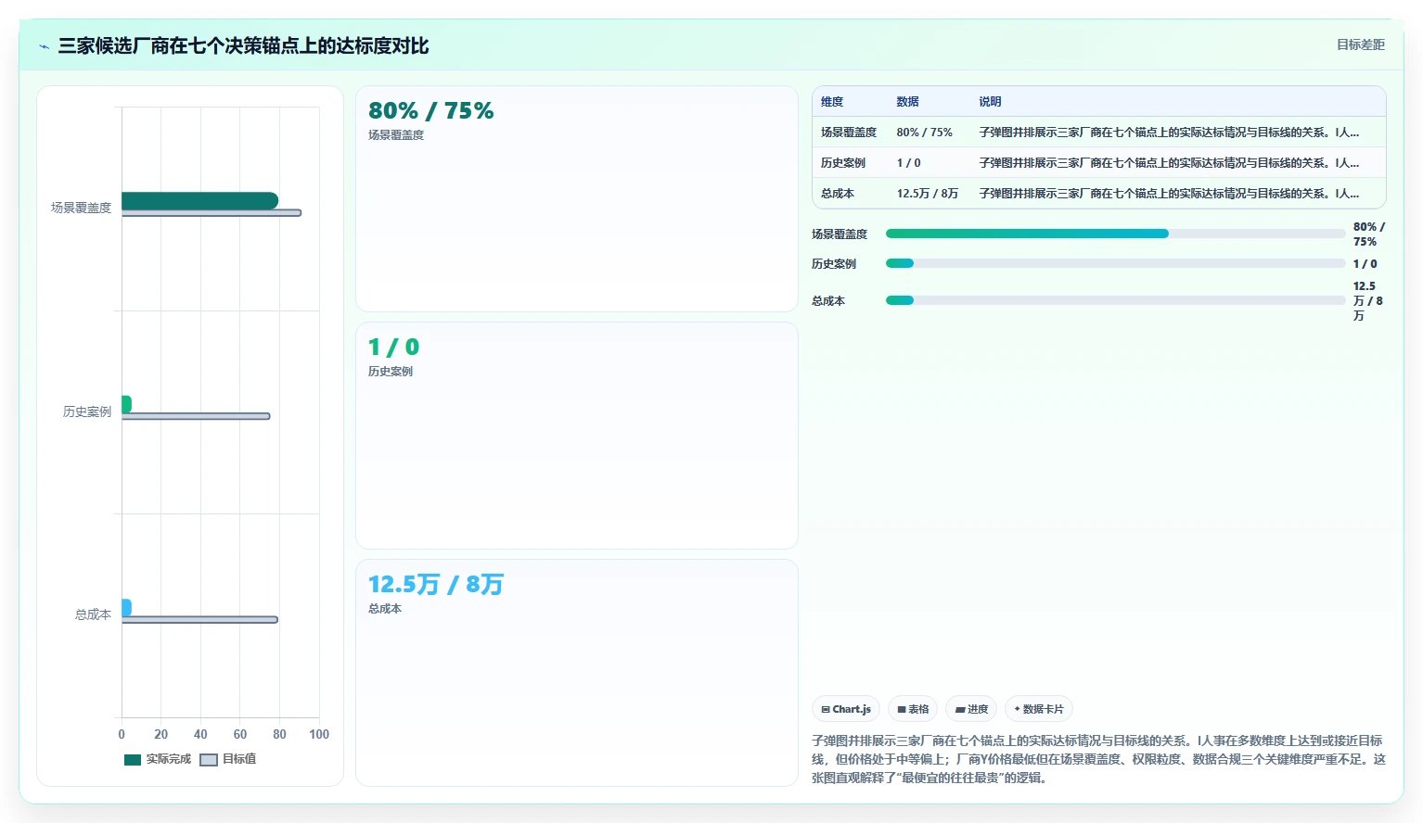Click the 数据卡片 tag chip
This screenshot has height=823, width=1423.
1039,709
